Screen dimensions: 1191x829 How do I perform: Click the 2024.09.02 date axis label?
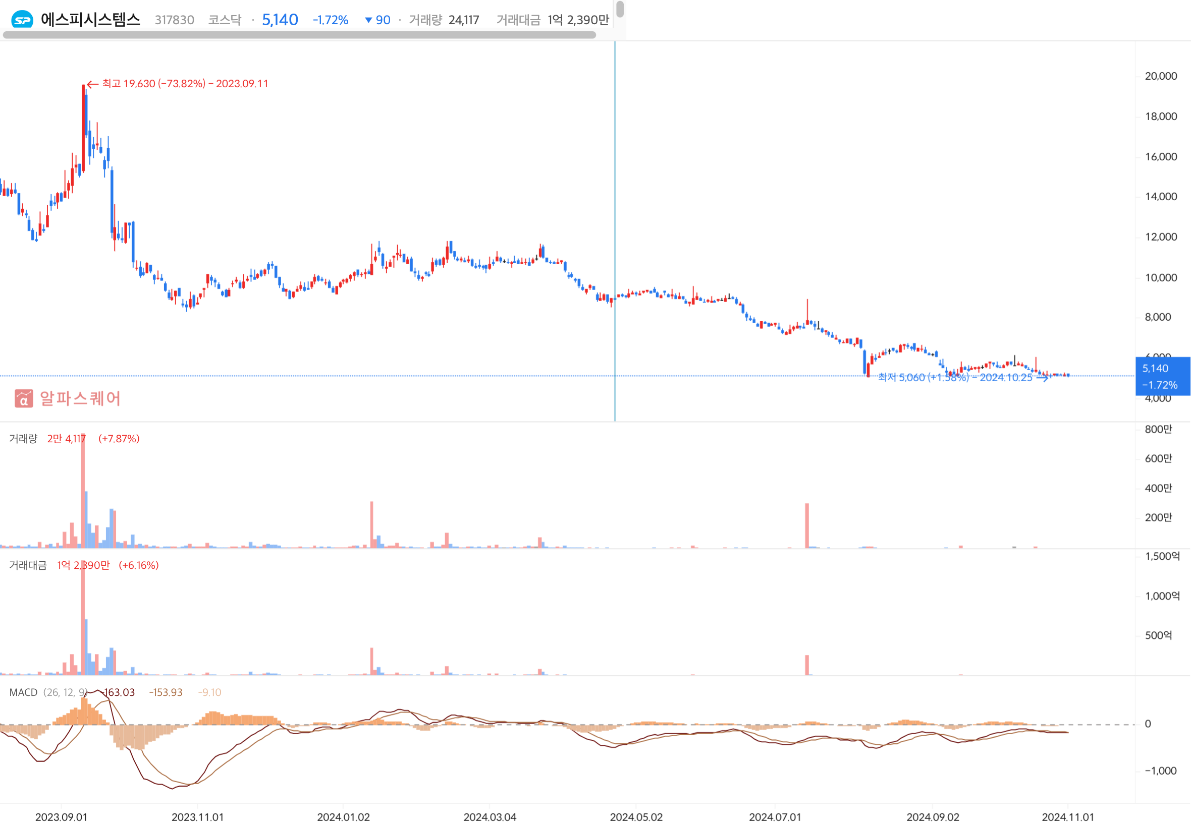pyautogui.click(x=933, y=817)
